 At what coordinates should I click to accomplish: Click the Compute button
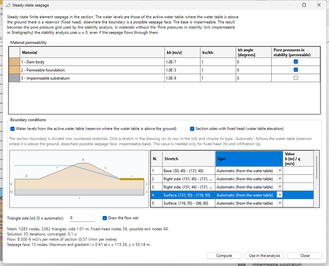pos(224,255)
